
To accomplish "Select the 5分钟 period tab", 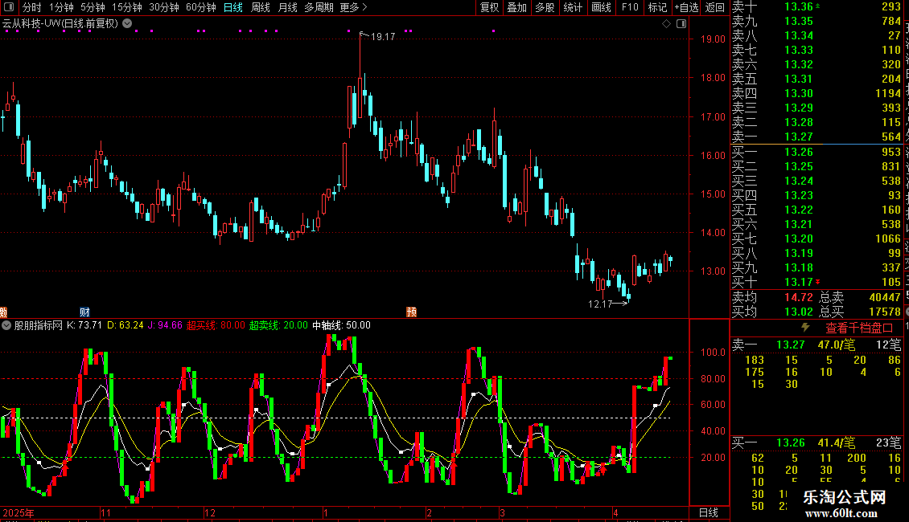I will [93, 7].
